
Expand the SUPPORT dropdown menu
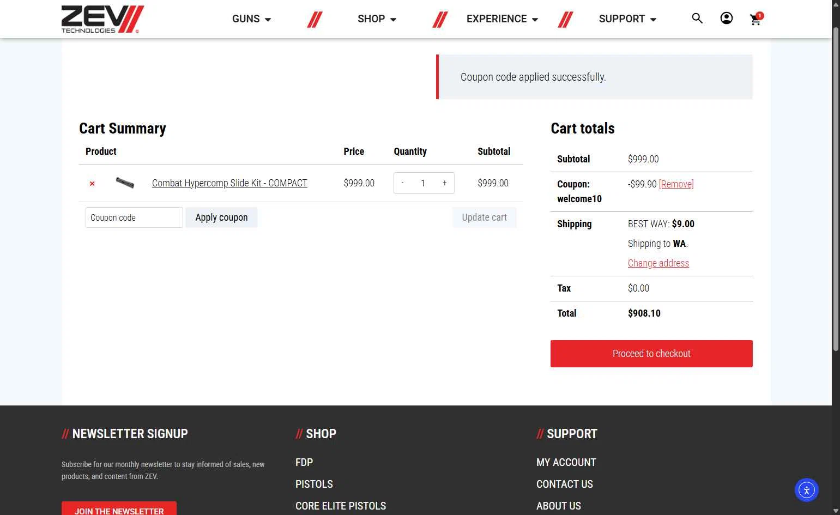[x=628, y=19]
